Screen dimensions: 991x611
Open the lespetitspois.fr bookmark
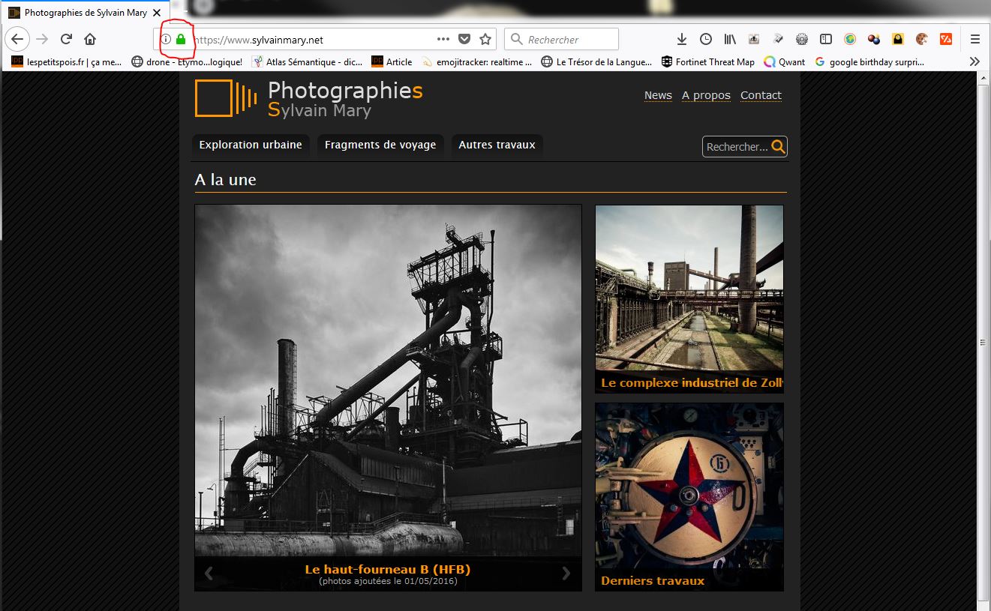(x=67, y=61)
